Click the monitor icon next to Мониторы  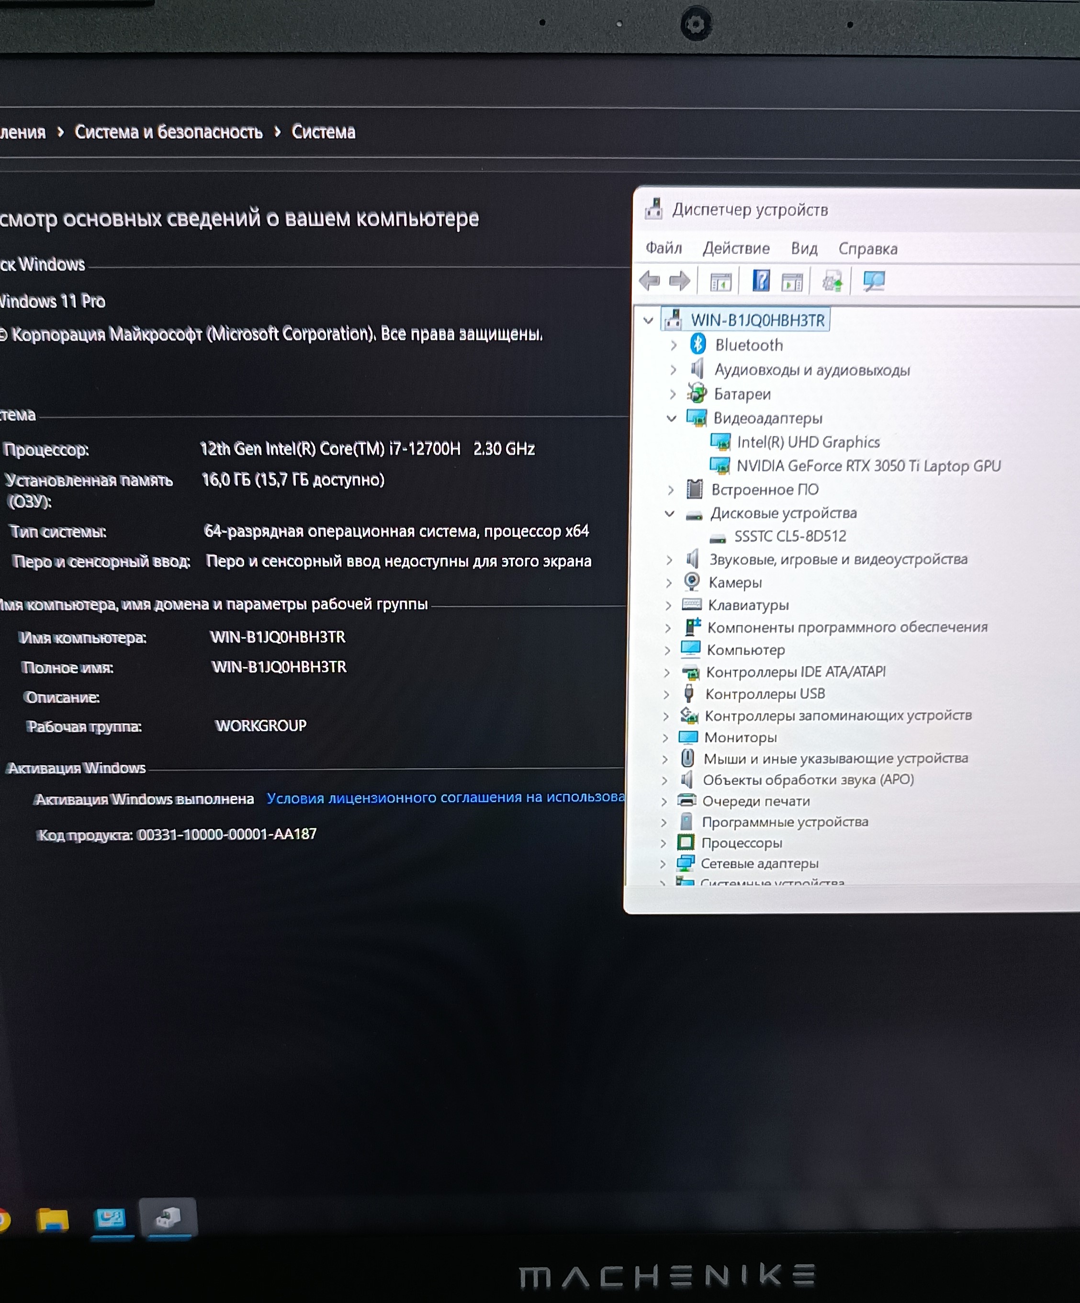[x=688, y=737]
